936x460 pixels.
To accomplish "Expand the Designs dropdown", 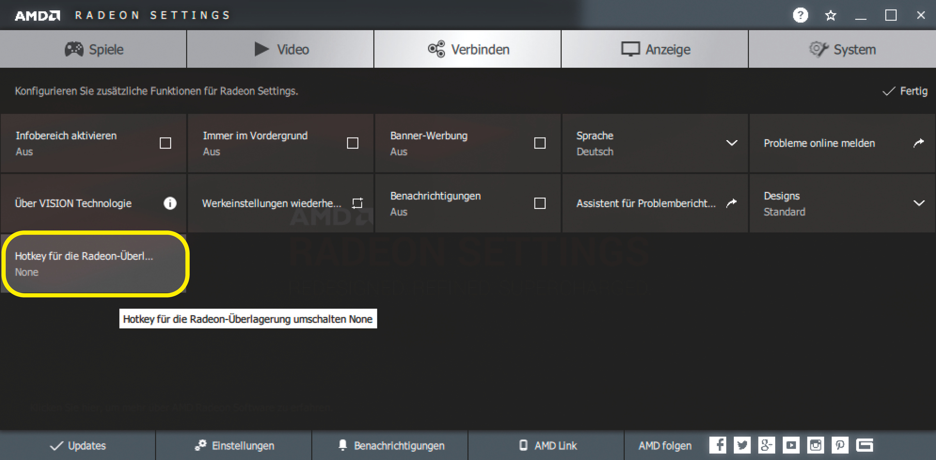I will tap(919, 203).
